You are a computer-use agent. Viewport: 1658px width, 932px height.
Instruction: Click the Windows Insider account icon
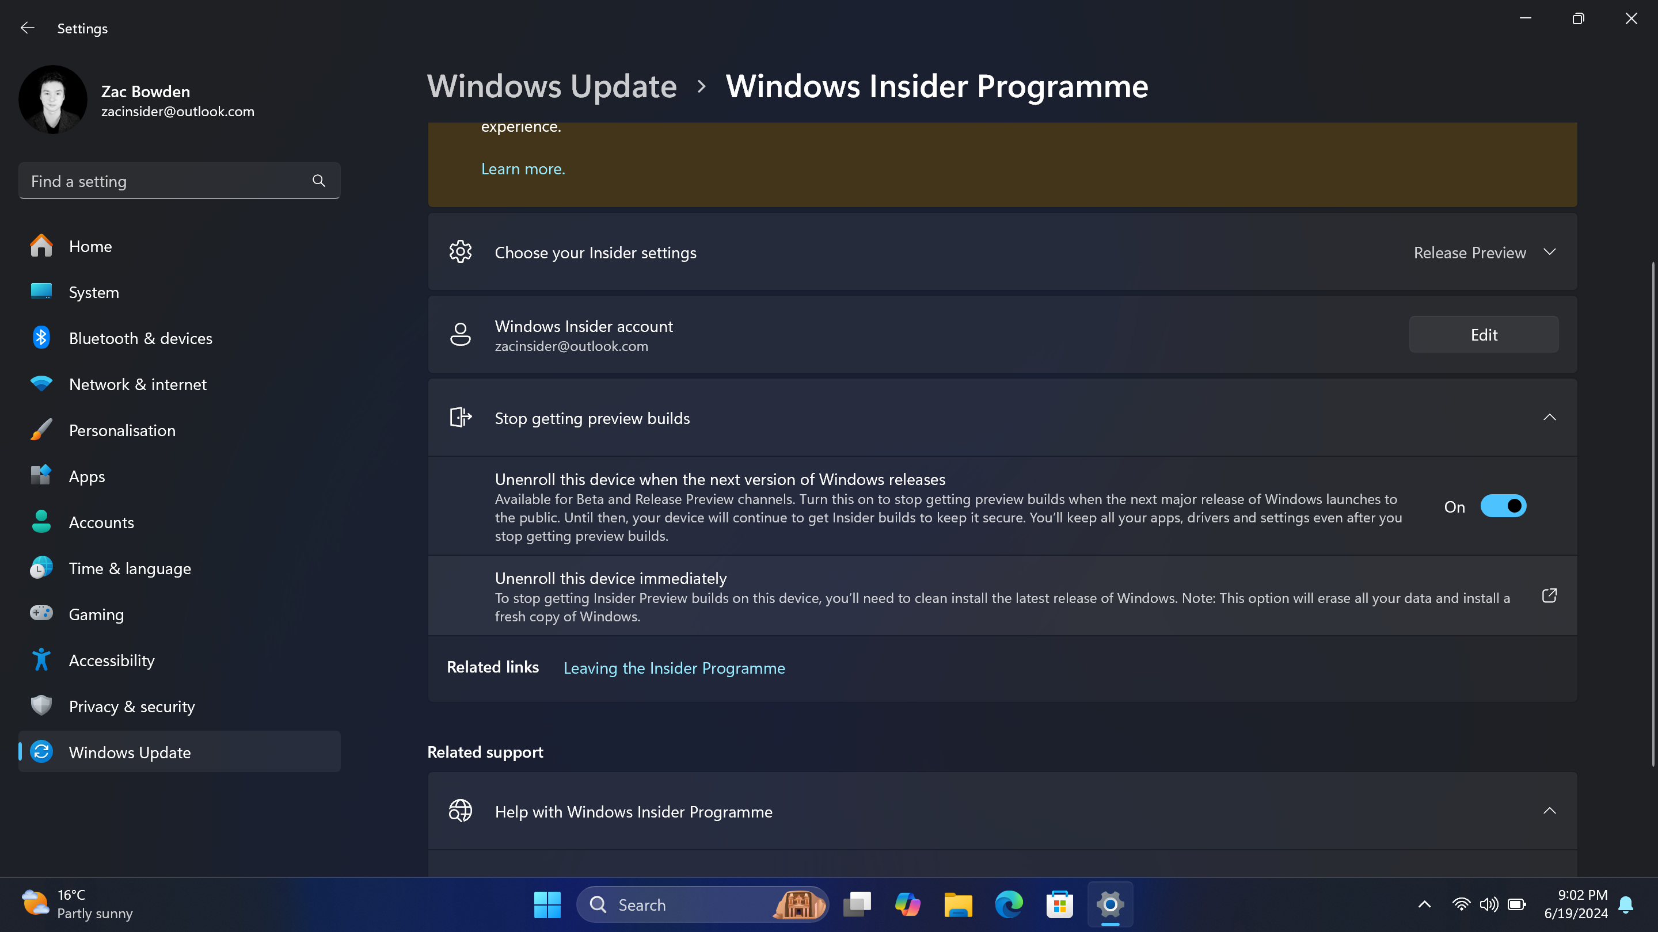[460, 335]
